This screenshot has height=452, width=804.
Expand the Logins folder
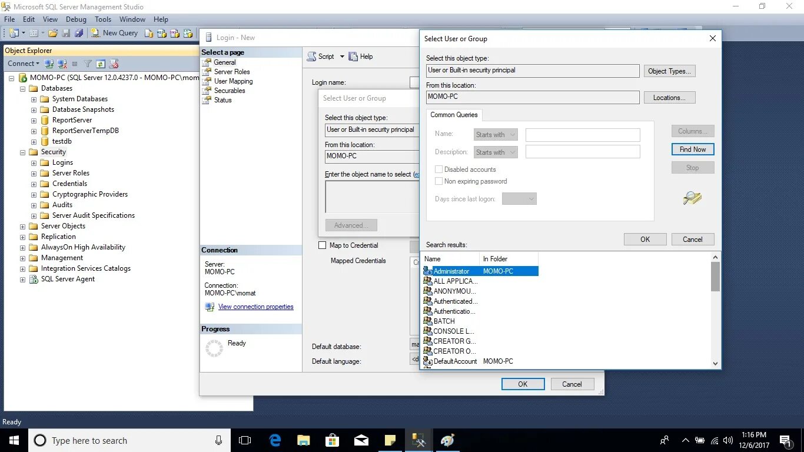click(34, 162)
